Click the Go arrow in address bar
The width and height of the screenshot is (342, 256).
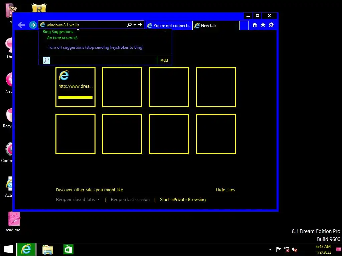pyautogui.click(x=140, y=25)
